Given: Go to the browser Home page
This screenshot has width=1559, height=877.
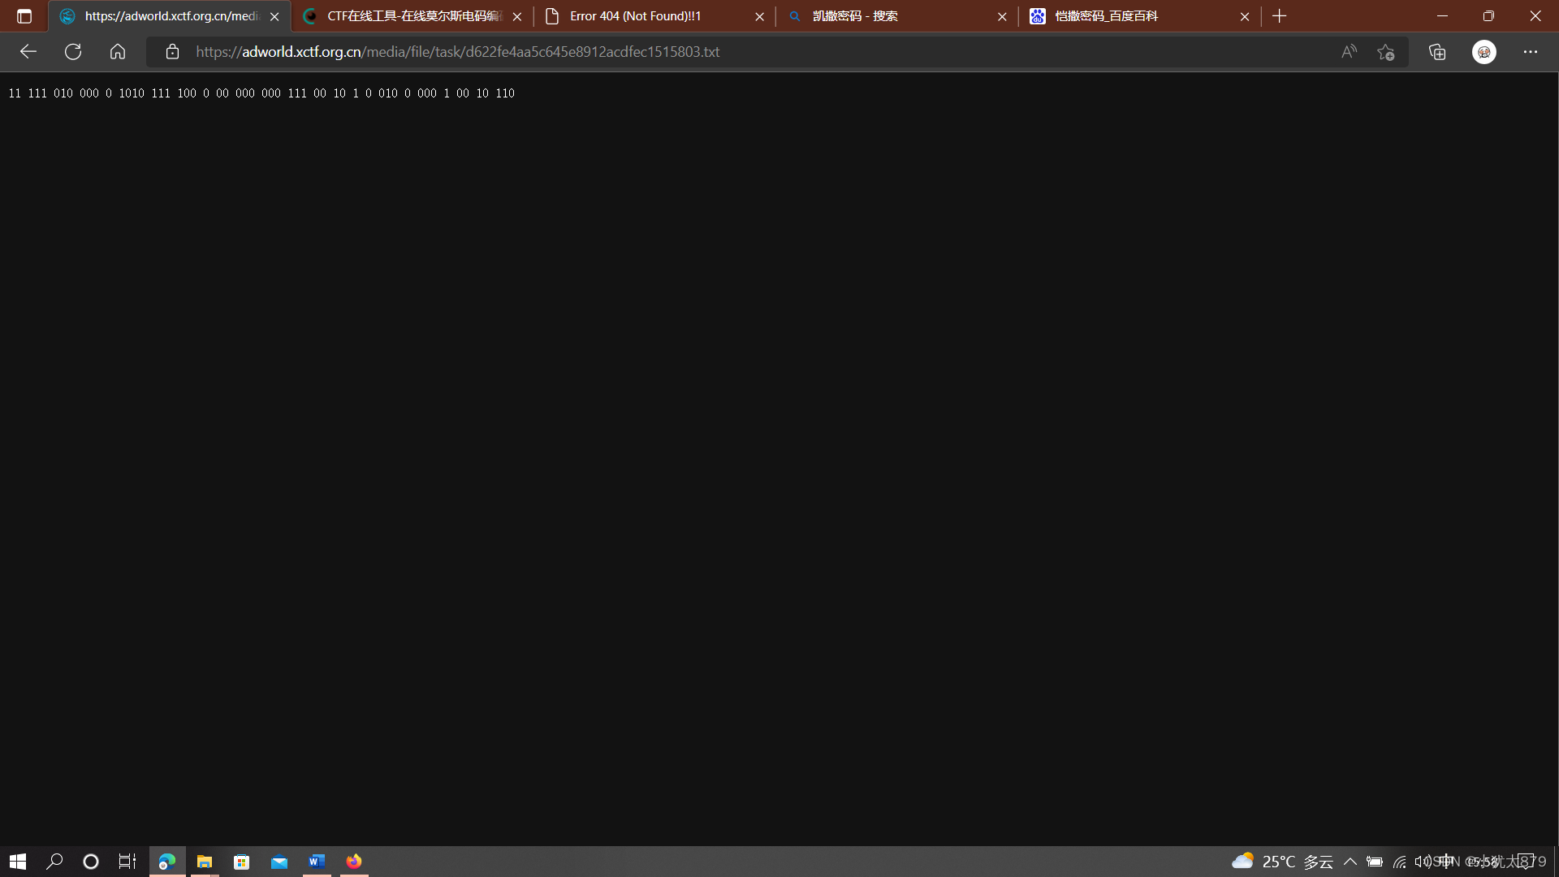Looking at the screenshot, I should pos(118,52).
